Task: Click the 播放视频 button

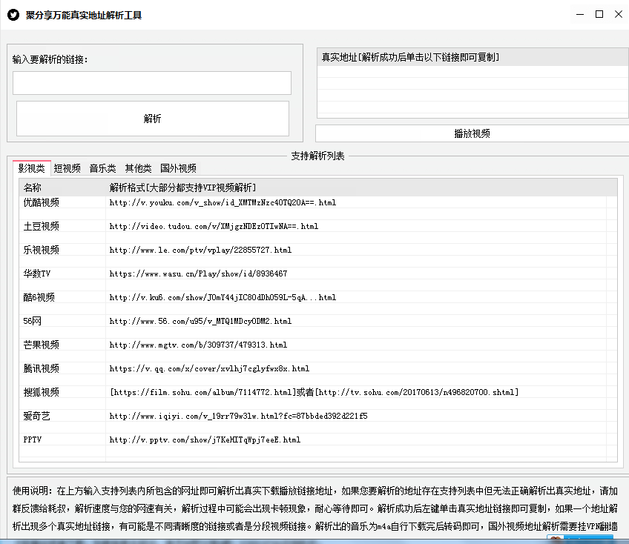Action: 472,133
